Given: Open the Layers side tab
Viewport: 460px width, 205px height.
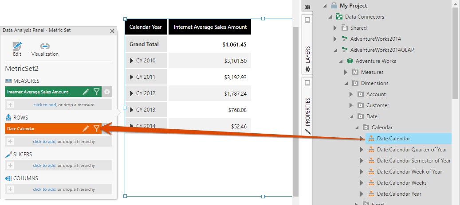Looking at the screenshot, I should 307,58.
